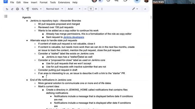Click the document vertical scrollbar thumb
The height and width of the screenshot is (109, 195).
(x=151, y=17)
